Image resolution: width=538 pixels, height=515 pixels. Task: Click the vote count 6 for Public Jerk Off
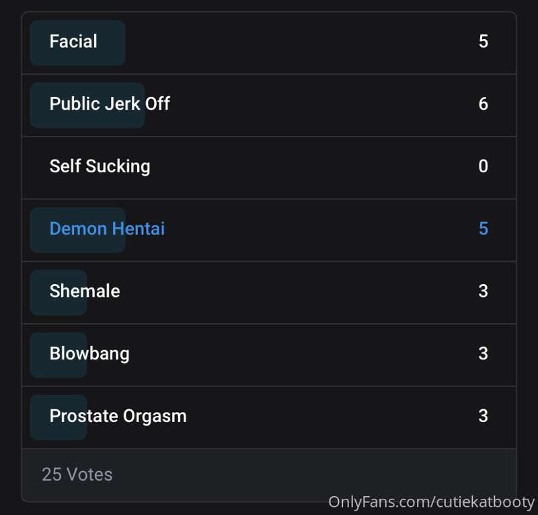pyautogui.click(x=483, y=104)
